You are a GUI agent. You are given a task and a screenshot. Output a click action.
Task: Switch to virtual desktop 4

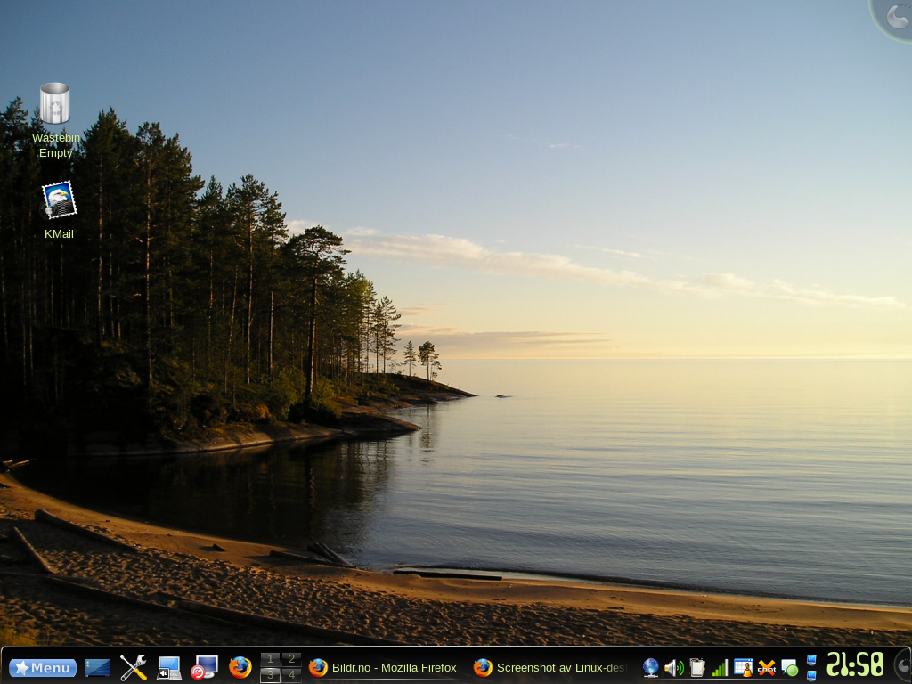click(x=291, y=675)
